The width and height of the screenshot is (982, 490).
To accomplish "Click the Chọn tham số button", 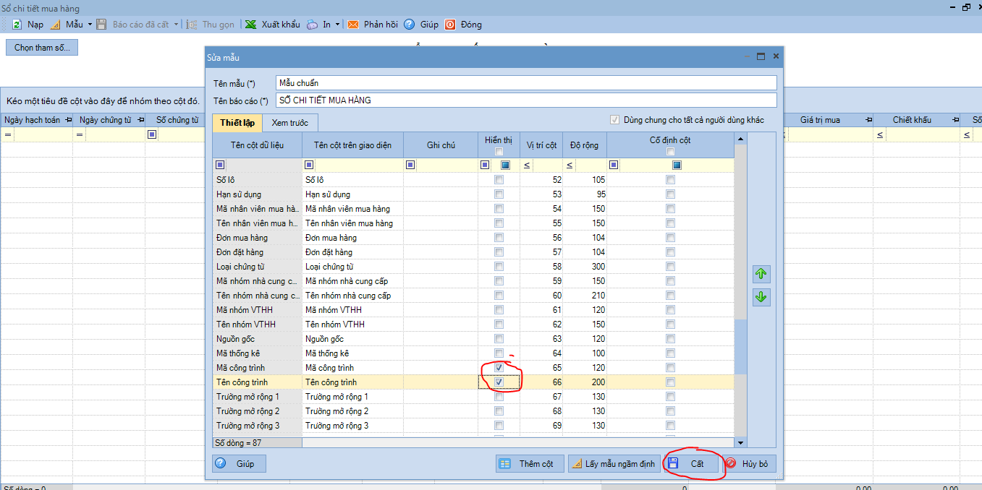I will (42, 48).
